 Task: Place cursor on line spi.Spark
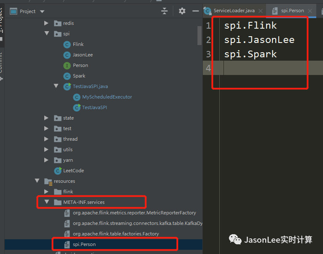[250, 54]
